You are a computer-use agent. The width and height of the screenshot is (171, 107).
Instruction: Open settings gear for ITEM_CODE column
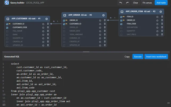(157, 24)
